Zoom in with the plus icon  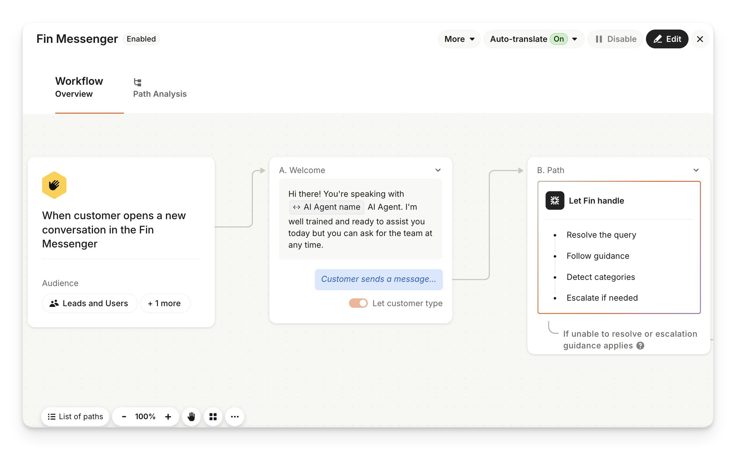(168, 417)
